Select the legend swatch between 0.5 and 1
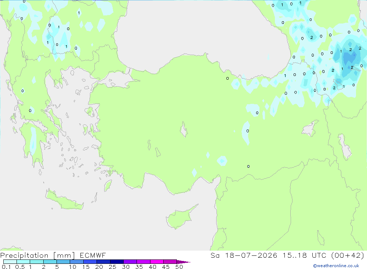The width and height of the screenshot is (367, 269). coord(23,262)
